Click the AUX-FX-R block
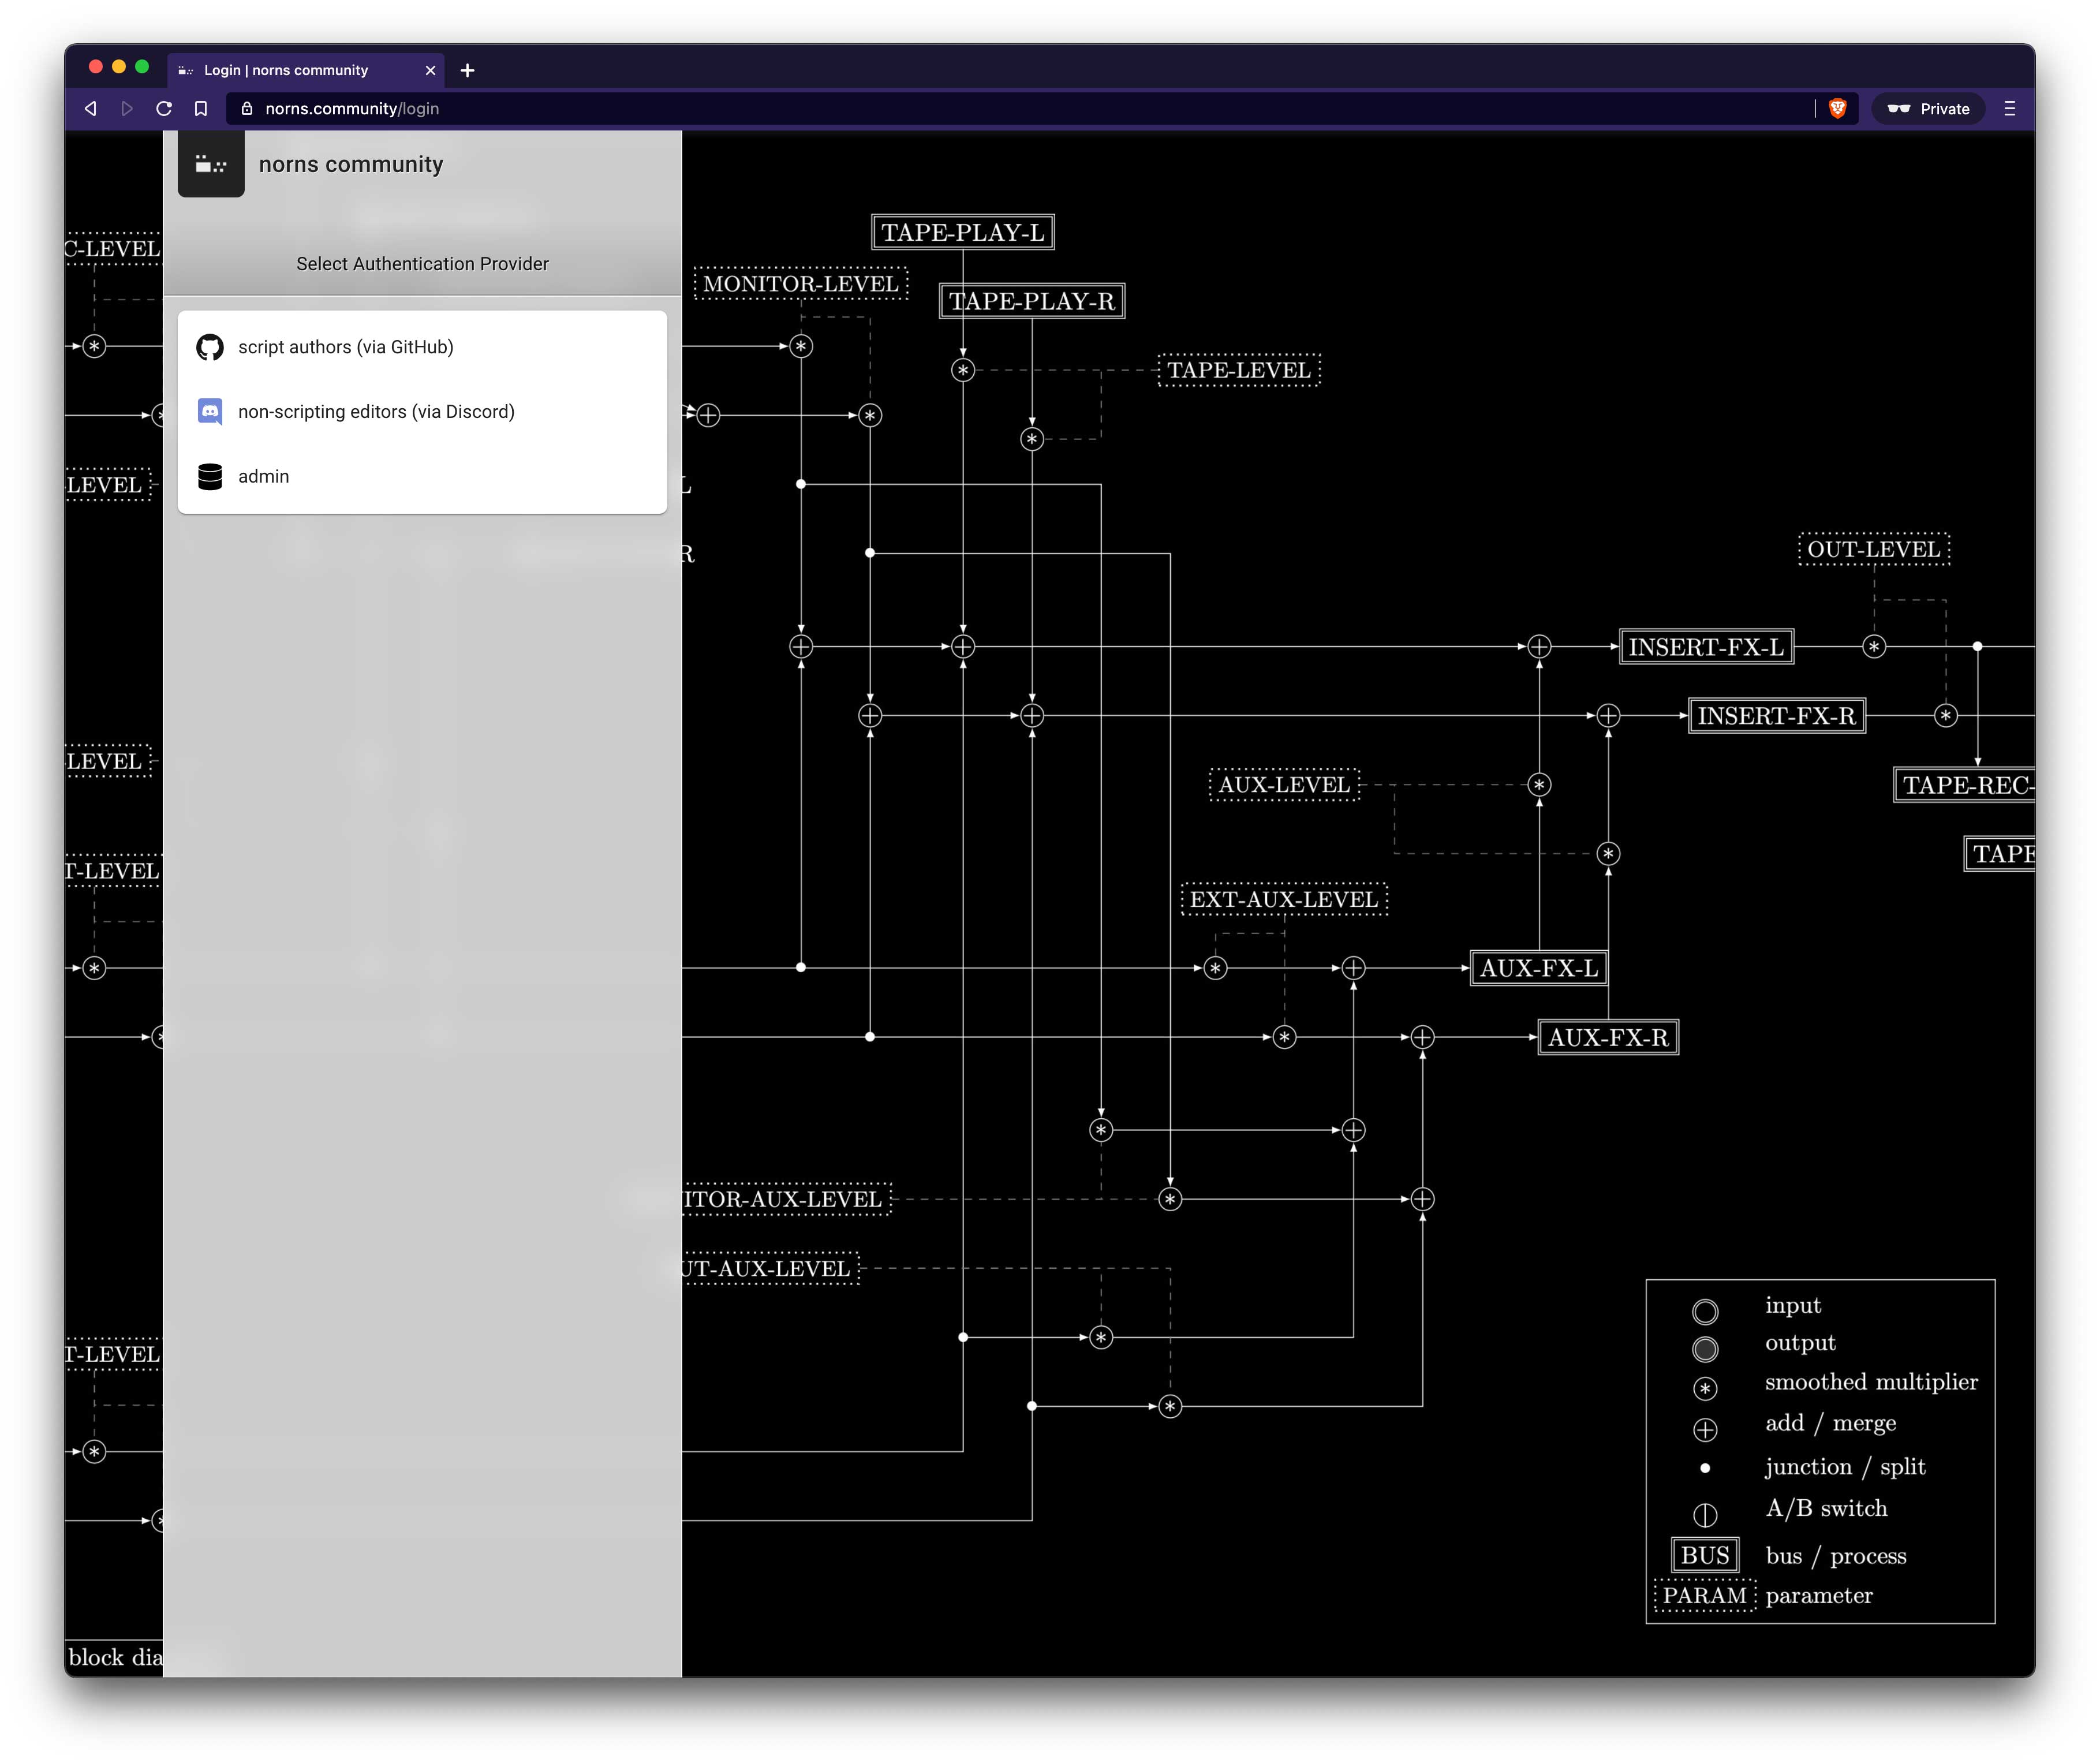The height and width of the screenshot is (1763, 2100). tap(1608, 1038)
